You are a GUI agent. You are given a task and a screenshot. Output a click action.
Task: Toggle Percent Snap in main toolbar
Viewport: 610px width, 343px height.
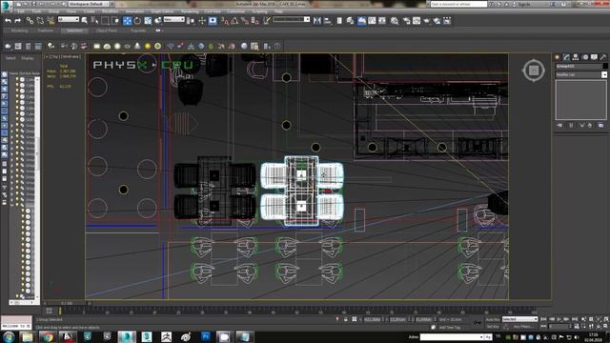(x=245, y=21)
